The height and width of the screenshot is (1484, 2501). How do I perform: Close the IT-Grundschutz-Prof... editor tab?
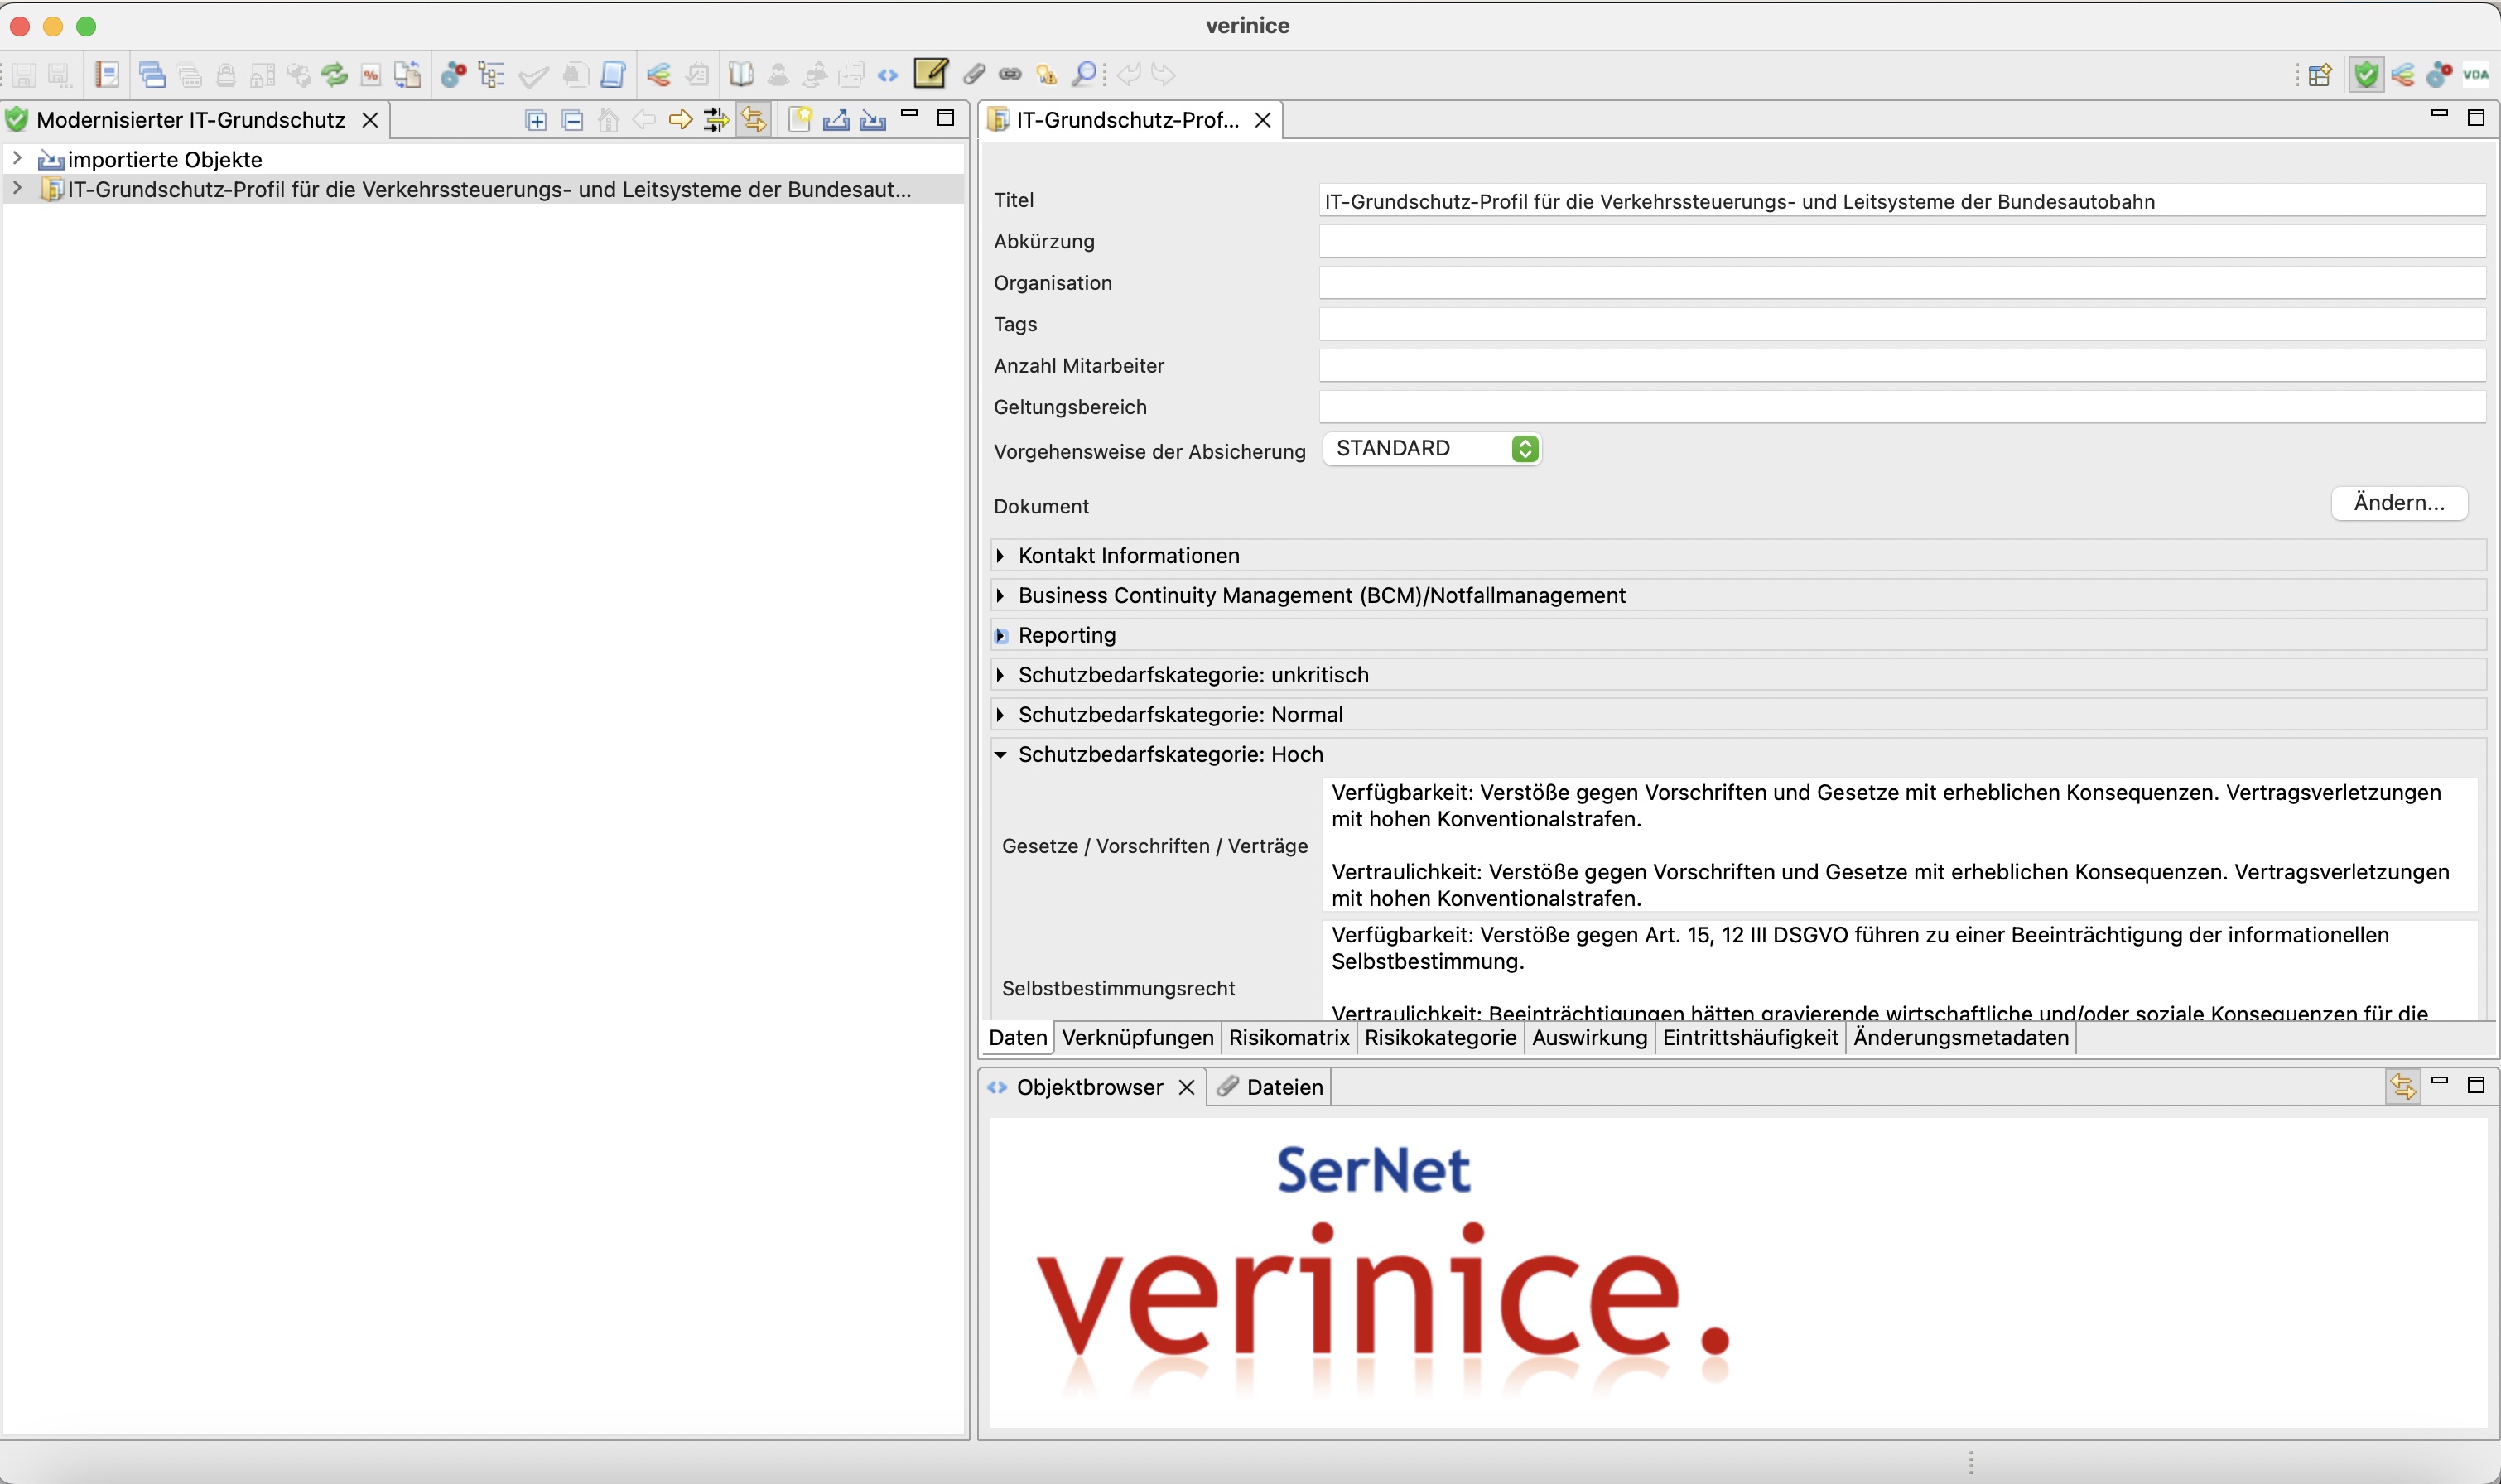pyautogui.click(x=1263, y=120)
